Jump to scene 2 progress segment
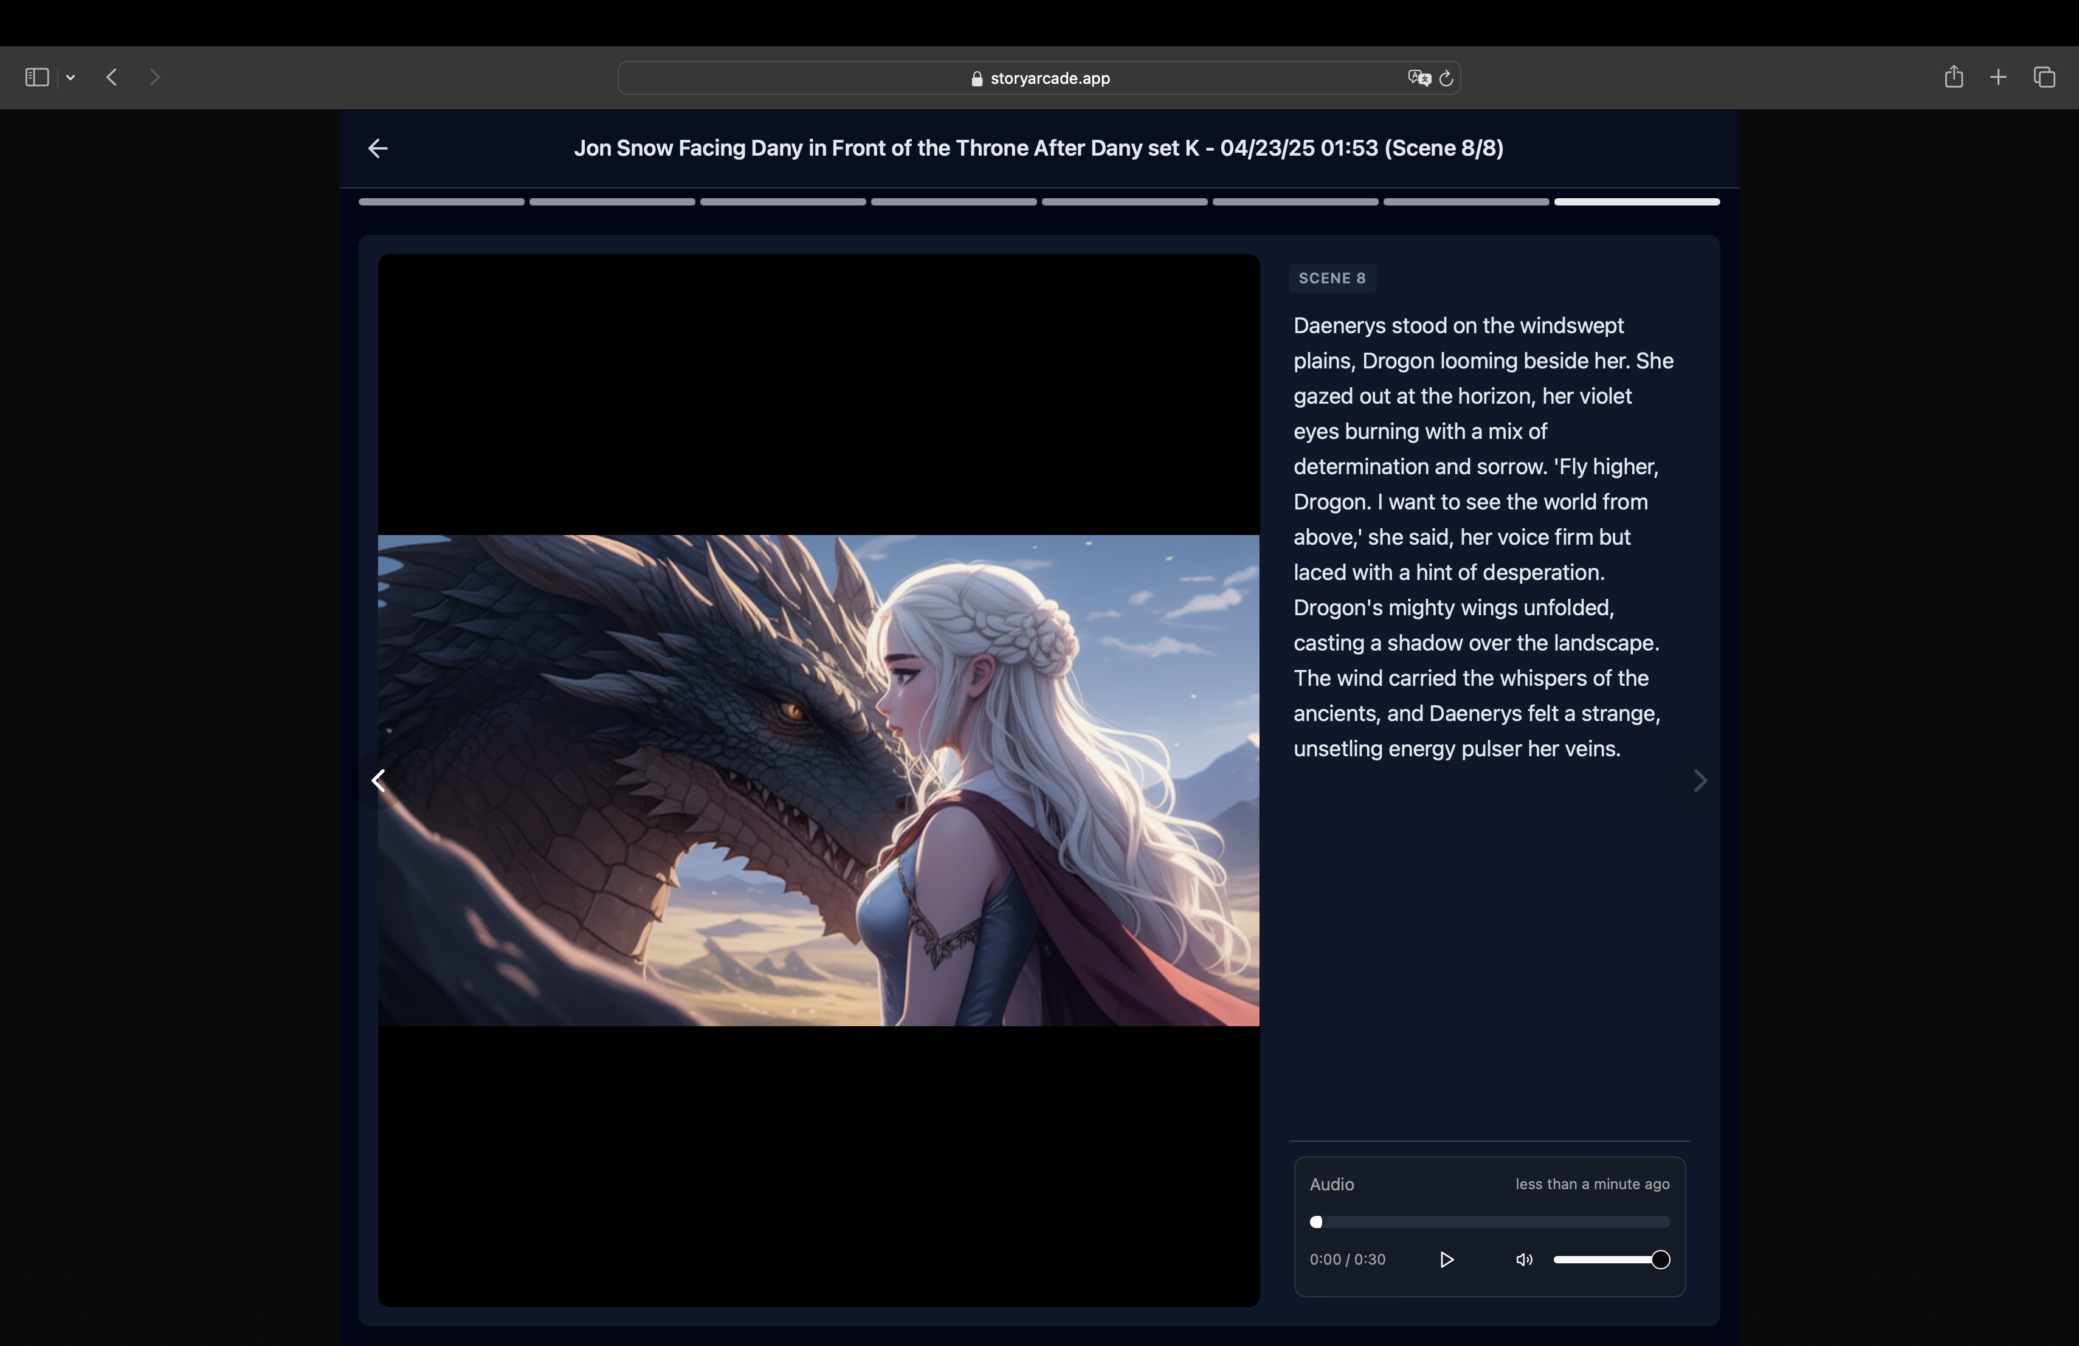Screen dimensions: 2079x1346 (612, 202)
